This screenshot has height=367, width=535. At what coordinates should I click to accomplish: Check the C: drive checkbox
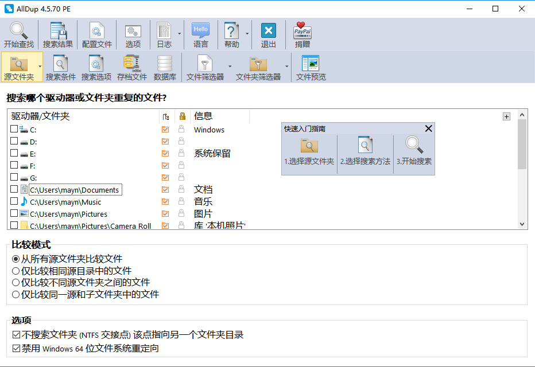pos(14,130)
